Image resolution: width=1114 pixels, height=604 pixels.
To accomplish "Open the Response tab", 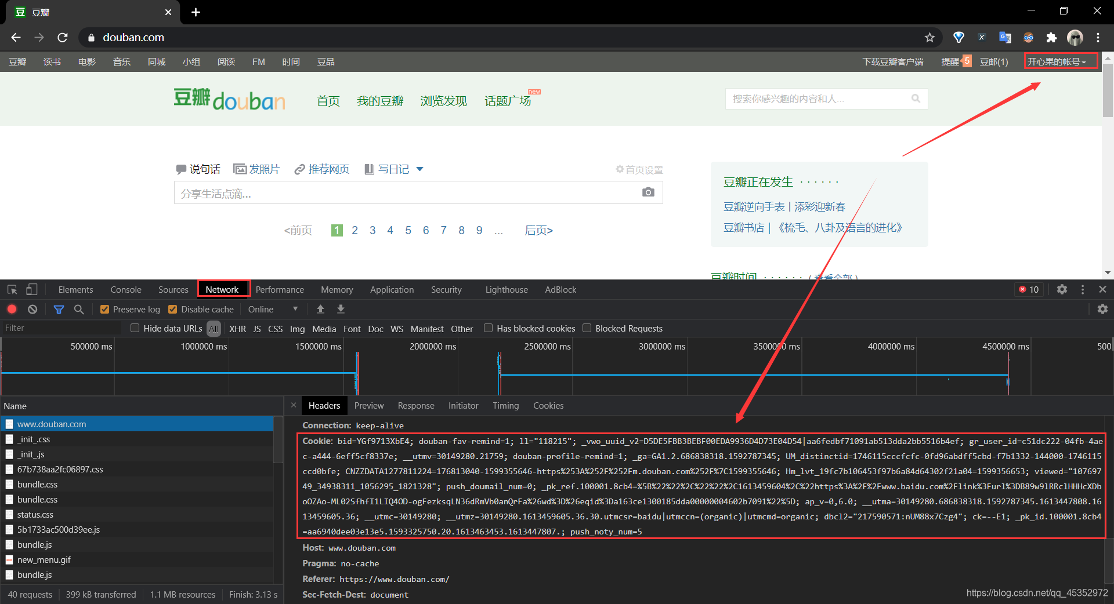I will click(x=416, y=406).
